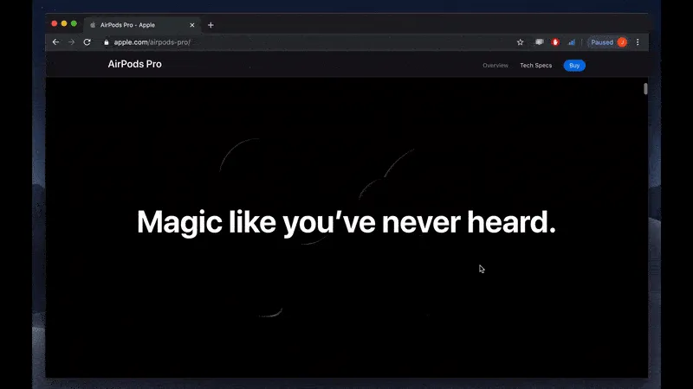Click the browser forward arrow
The image size is (693, 389).
tap(72, 42)
